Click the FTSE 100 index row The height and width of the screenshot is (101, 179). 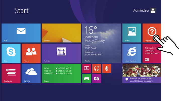[57, 71]
